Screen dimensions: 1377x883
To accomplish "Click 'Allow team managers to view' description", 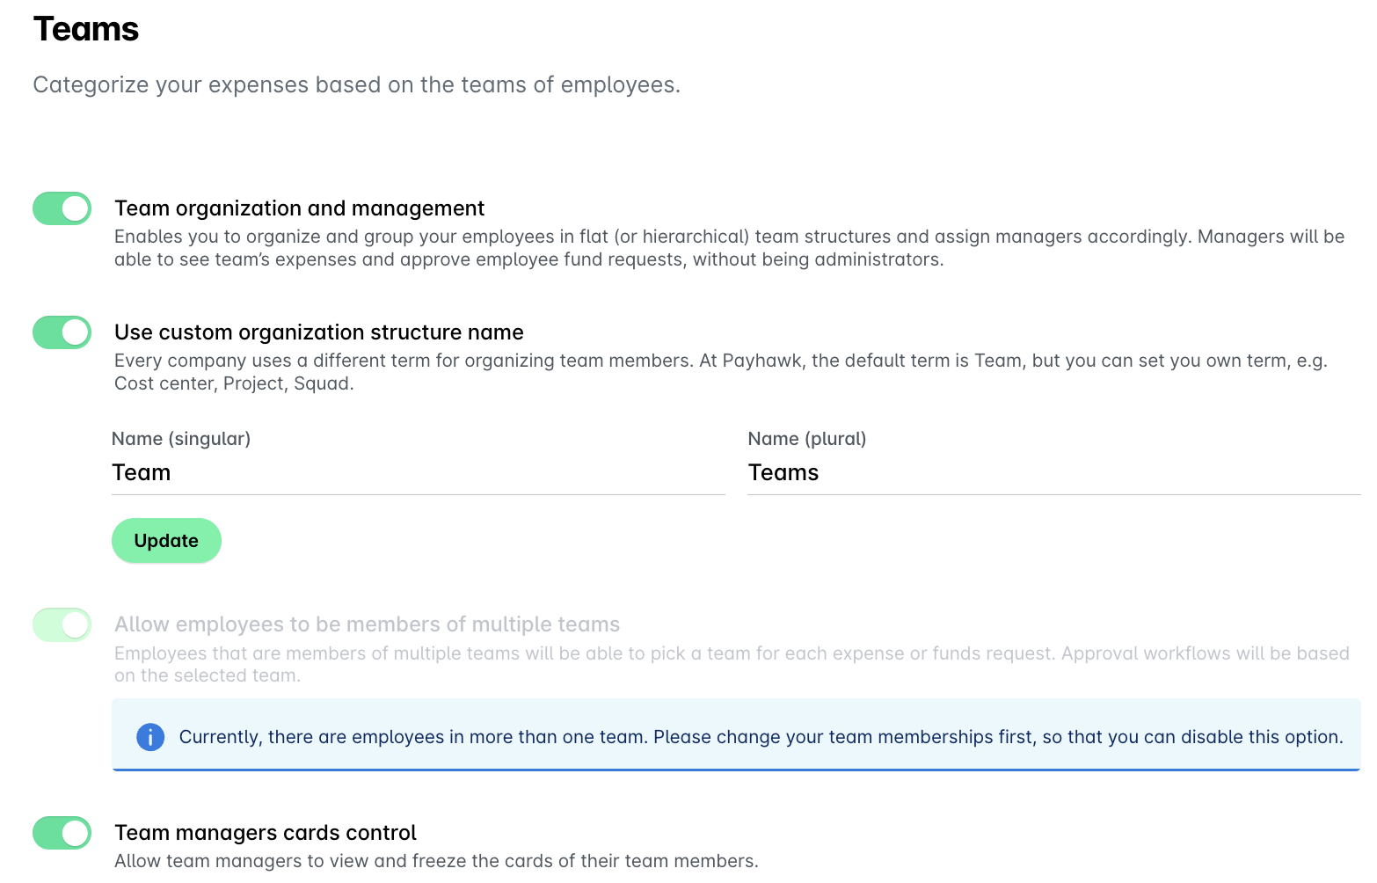I will point(436,861).
